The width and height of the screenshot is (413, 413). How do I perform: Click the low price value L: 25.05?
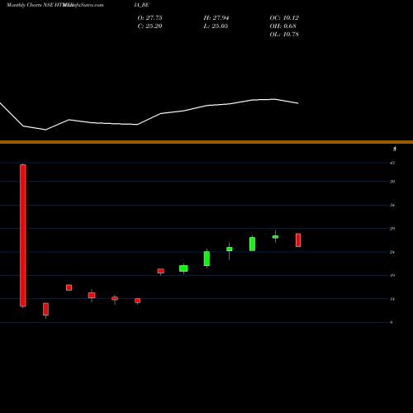click(216, 26)
